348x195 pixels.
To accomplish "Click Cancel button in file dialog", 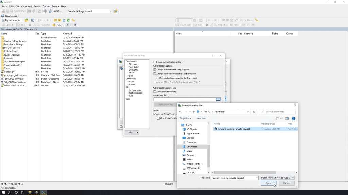I will pos(286,183).
